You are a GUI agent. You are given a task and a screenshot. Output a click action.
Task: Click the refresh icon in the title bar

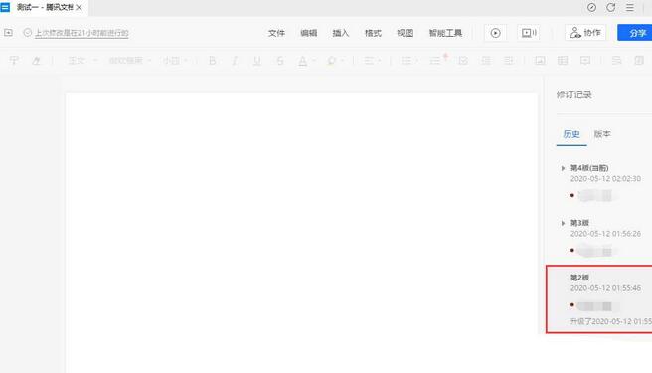610,8
